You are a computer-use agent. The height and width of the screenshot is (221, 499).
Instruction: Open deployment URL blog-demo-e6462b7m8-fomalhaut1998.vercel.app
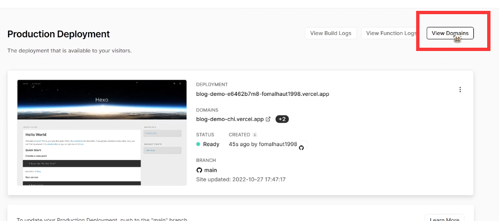coord(263,94)
